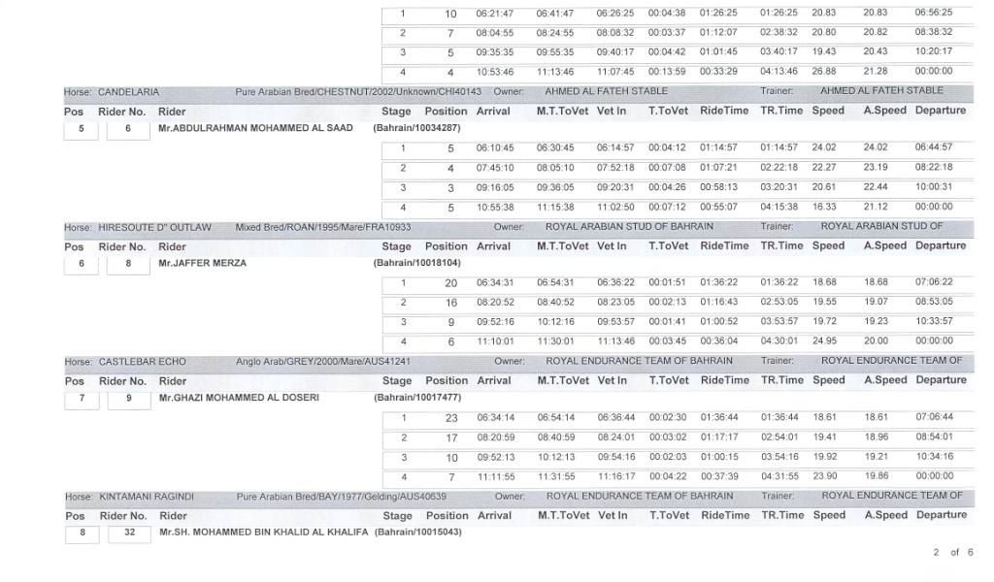Image resolution: width=994 pixels, height=582 pixels.
Task: Select horse name HIRESOUTE D" OUTLAW
Action: pos(154,227)
